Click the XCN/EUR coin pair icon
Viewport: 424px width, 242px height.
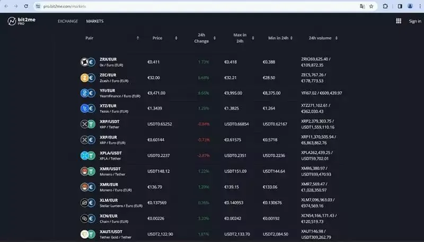[x=88, y=219]
